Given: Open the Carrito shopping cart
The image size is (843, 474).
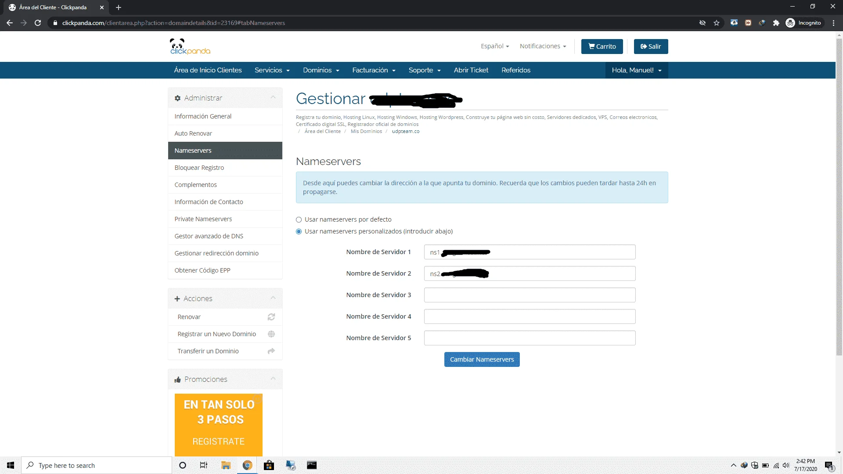Looking at the screenshot, I should click(x=602, y=47).
